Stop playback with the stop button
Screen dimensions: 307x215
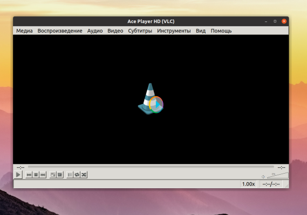point(36,175)
